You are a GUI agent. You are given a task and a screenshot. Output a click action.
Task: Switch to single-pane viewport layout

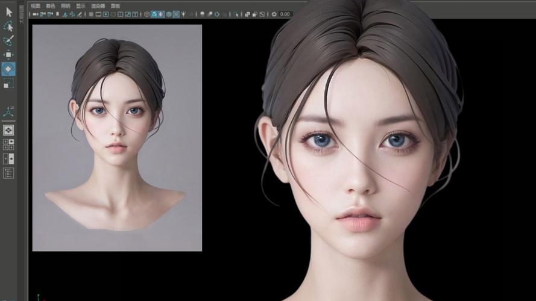8,130
